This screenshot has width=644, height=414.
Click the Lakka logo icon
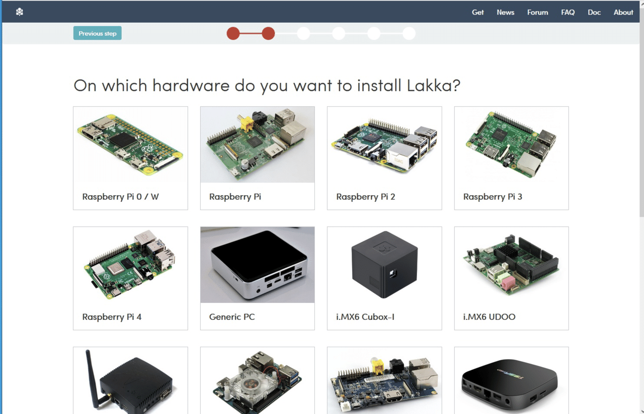click(x=20, y=12)
